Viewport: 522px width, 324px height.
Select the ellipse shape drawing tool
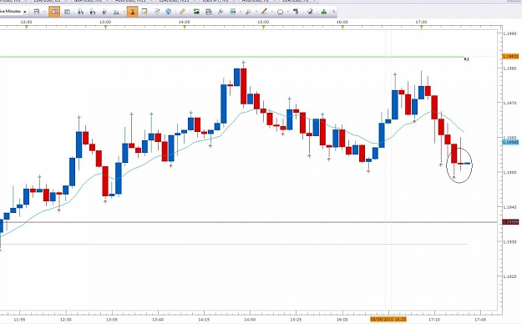pyautogui.click(x=281, y=12)
